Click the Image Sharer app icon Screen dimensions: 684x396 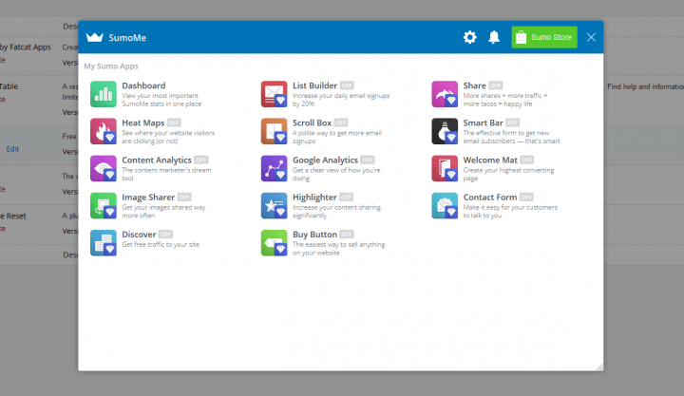pos(104,205)
